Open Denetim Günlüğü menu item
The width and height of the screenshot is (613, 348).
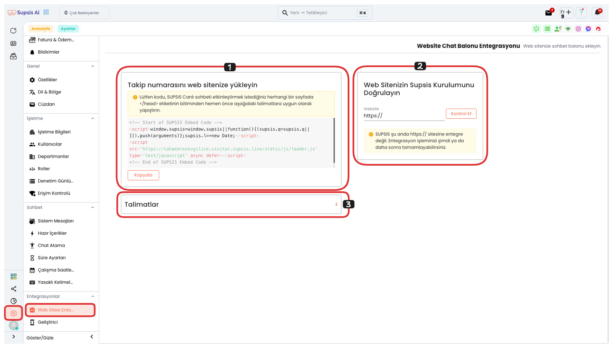[x=61, y=181]
